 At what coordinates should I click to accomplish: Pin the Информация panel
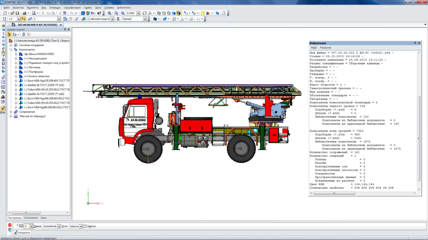[x=415, y=43]
